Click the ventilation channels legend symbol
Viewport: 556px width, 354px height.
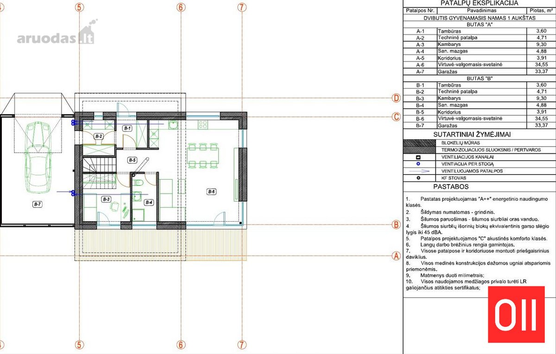pos(419,157)
